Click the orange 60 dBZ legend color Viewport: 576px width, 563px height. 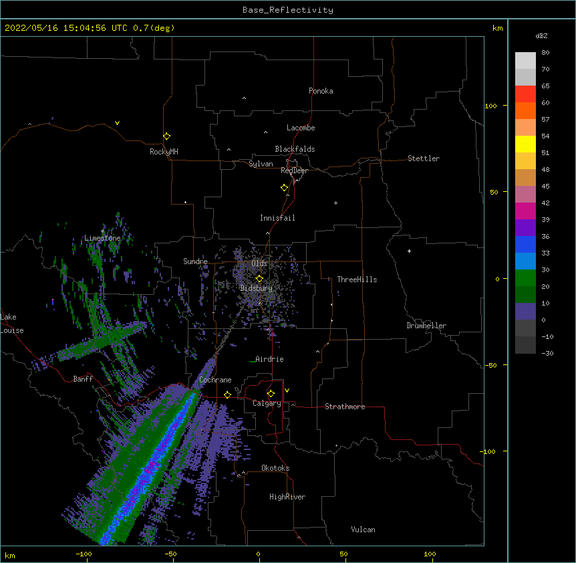click(x=525, y=110)
